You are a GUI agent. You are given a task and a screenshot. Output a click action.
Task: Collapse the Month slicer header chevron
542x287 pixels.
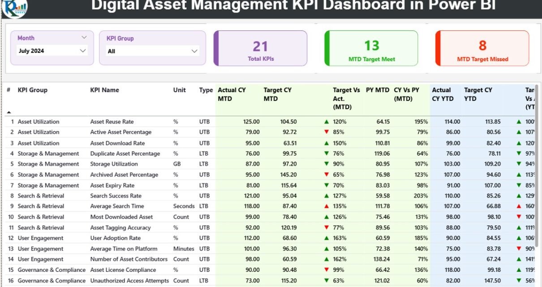coord(84,38)
